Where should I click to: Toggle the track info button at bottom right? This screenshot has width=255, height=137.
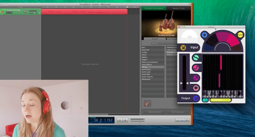coord(182,120)
